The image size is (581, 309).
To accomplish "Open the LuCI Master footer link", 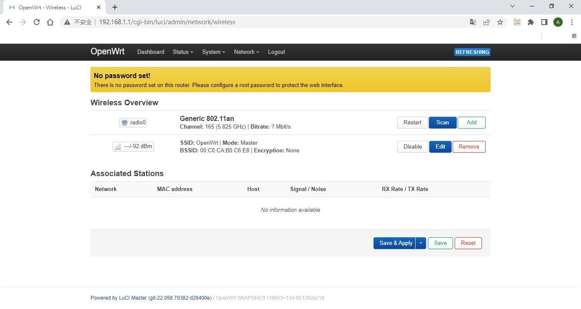I will [151, 298].
